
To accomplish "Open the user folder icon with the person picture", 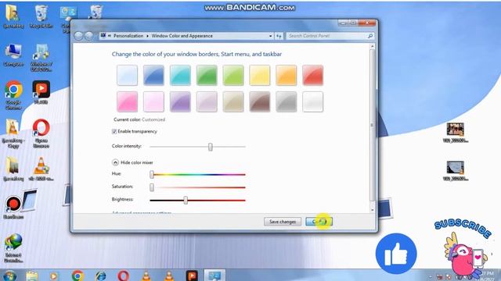I will click(13, 16).
